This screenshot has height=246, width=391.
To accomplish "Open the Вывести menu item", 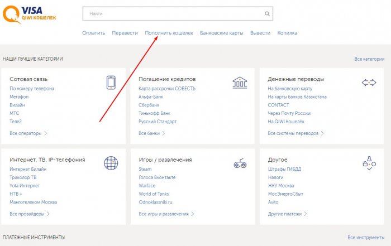I will 260,33.
